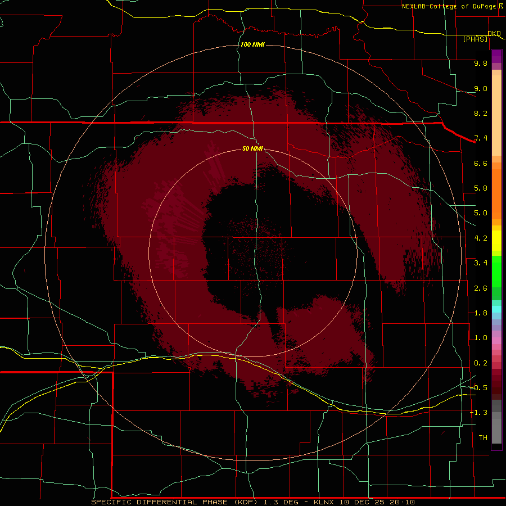Select the purple band at the top of the scale
This screenshot has height=506, width=506.
click(x=496, y=56)
